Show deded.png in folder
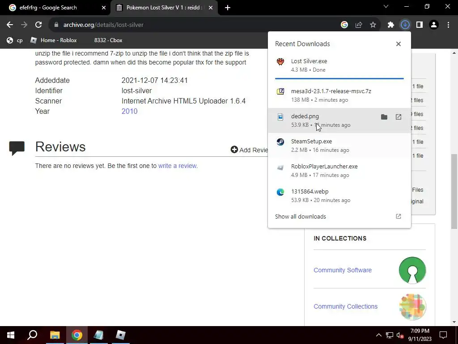 click(384, 117)
